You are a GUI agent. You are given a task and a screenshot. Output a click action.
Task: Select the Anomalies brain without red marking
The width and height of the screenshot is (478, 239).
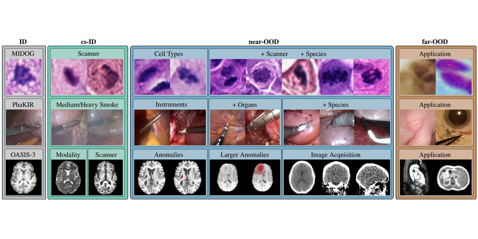coord(152,177)
